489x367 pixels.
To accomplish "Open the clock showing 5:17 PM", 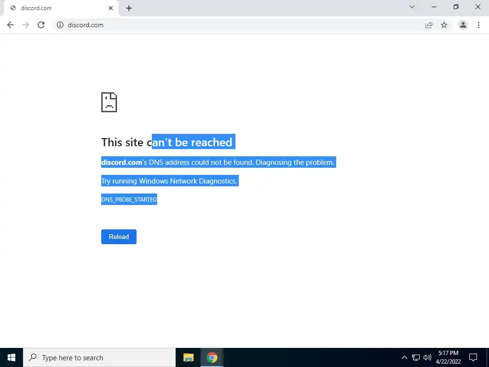I will 448,357.
